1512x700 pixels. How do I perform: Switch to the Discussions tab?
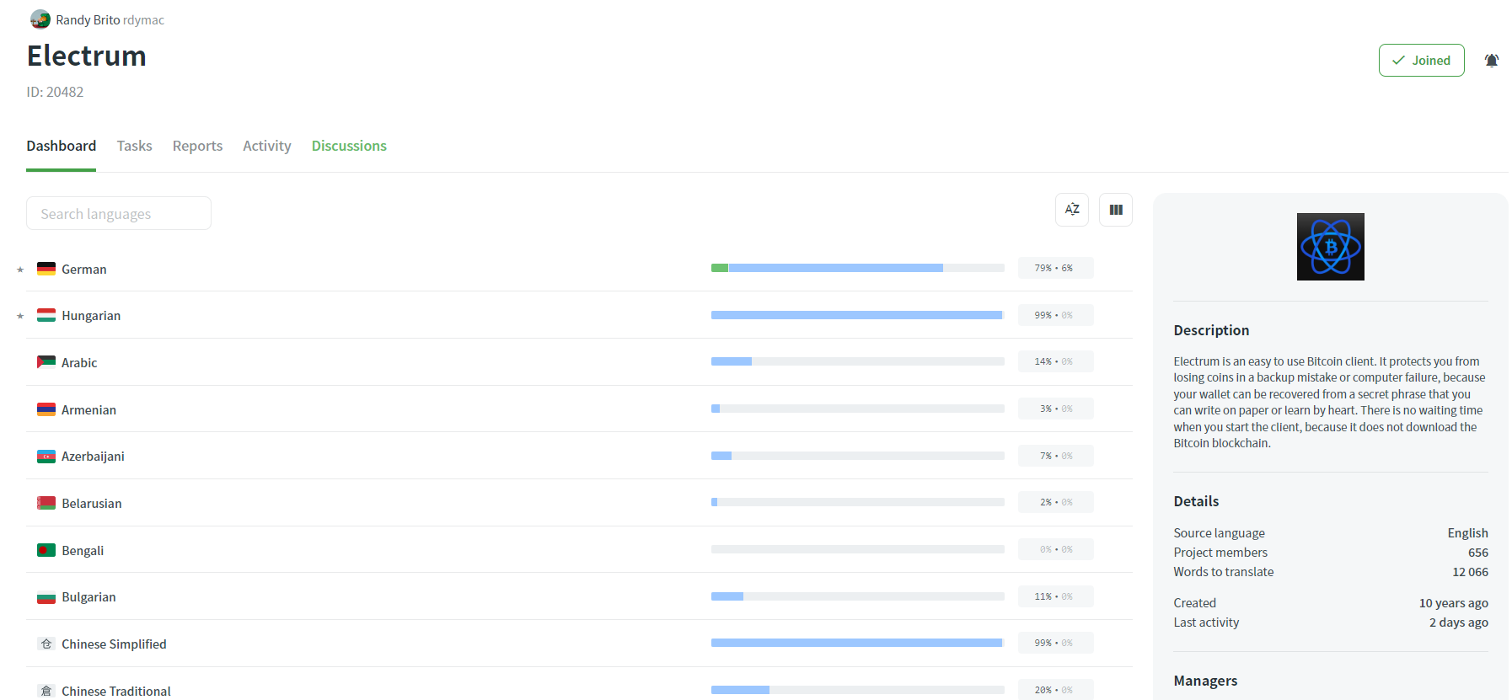pos(349,146)
